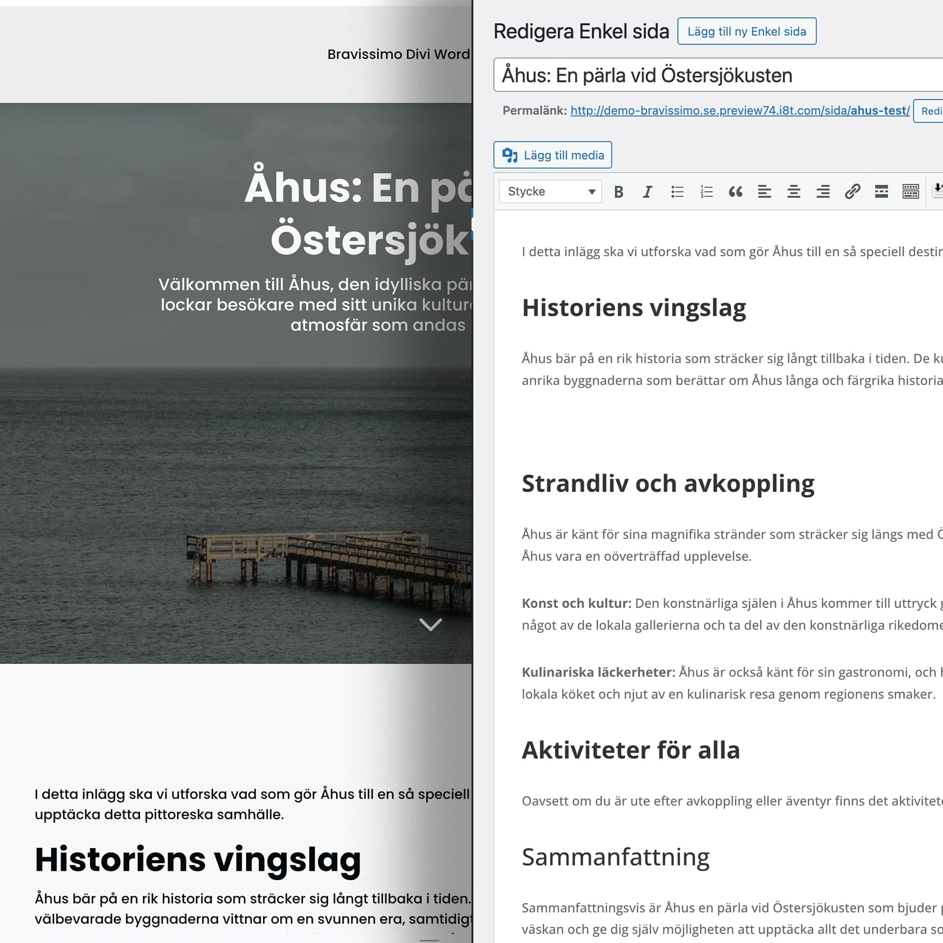The height and width of the screenshot is (943, 943).
Task: Click the Historiens vingslag heading in editor
Action: (634, 308)
